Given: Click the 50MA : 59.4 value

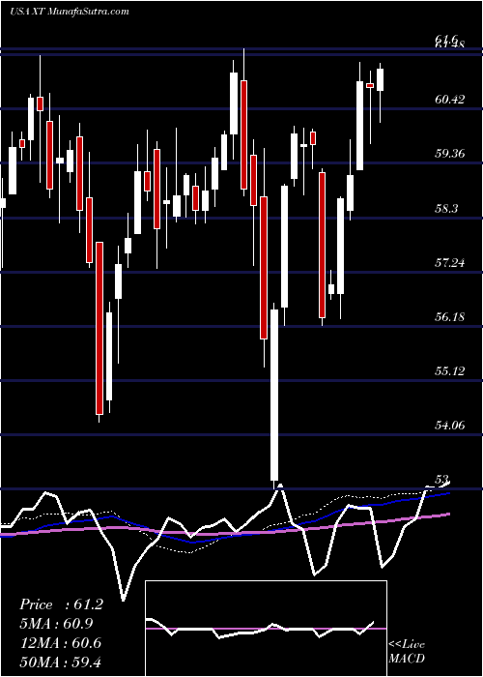Looking at the screenshot, I should click(60, 662).
